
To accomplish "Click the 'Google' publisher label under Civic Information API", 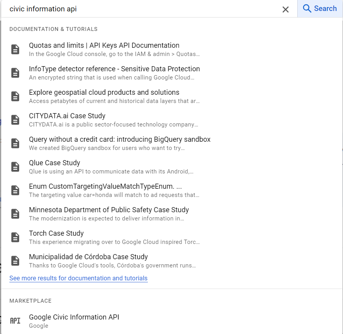I will click(x=38, y=326).
